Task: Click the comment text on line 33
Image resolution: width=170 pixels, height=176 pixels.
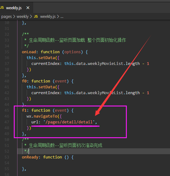Action: 77,40
